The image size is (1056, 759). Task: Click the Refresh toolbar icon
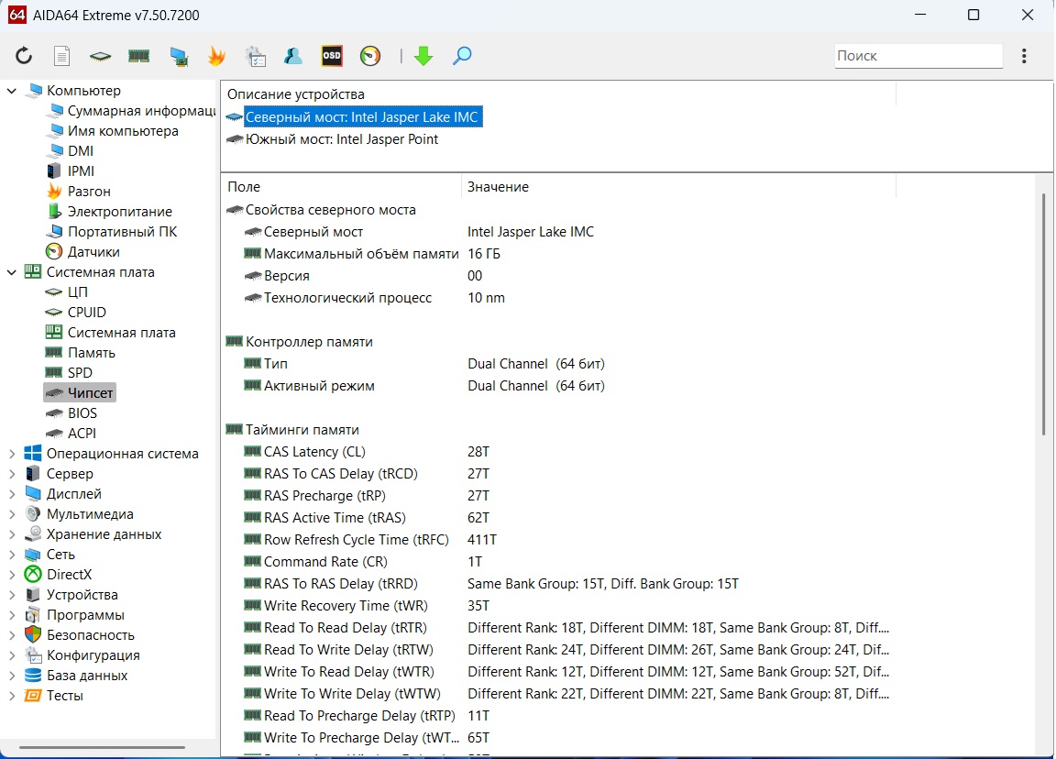pos(24,56)
